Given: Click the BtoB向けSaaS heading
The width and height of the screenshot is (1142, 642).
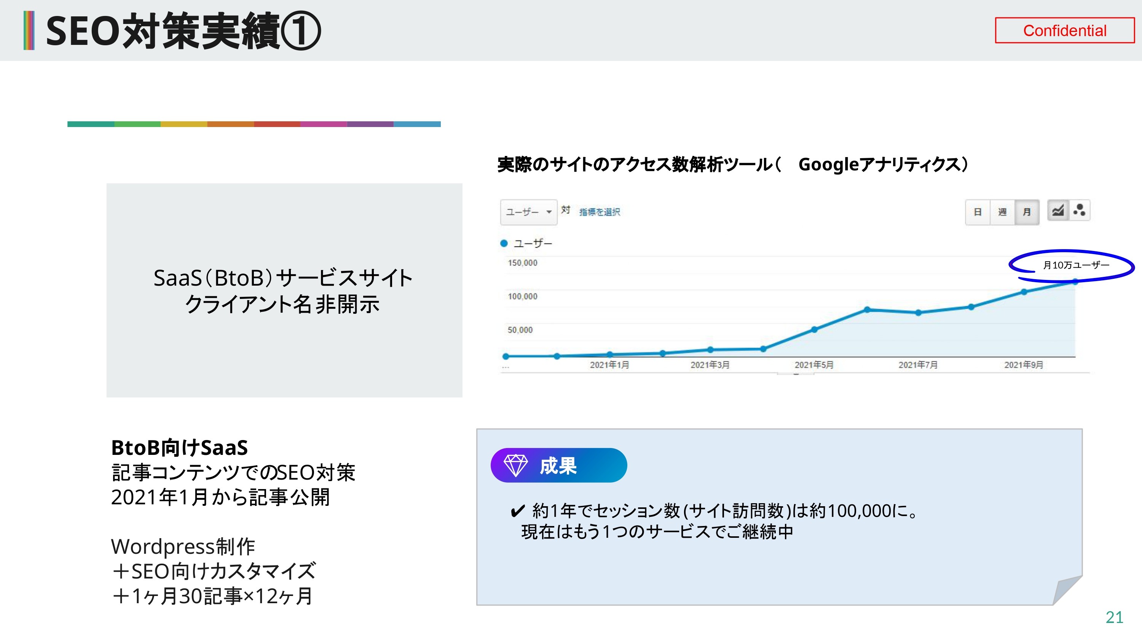Looking at the screenshot, I should (x=180, y=448).
